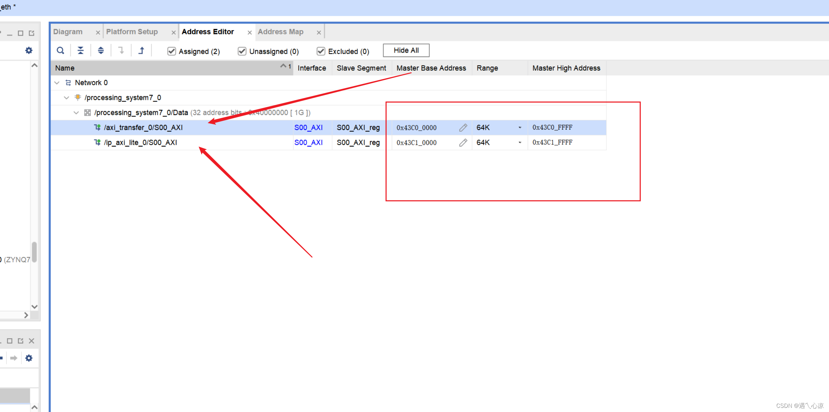
Task: Click the Range column header
Action: (x=500, y=68)
